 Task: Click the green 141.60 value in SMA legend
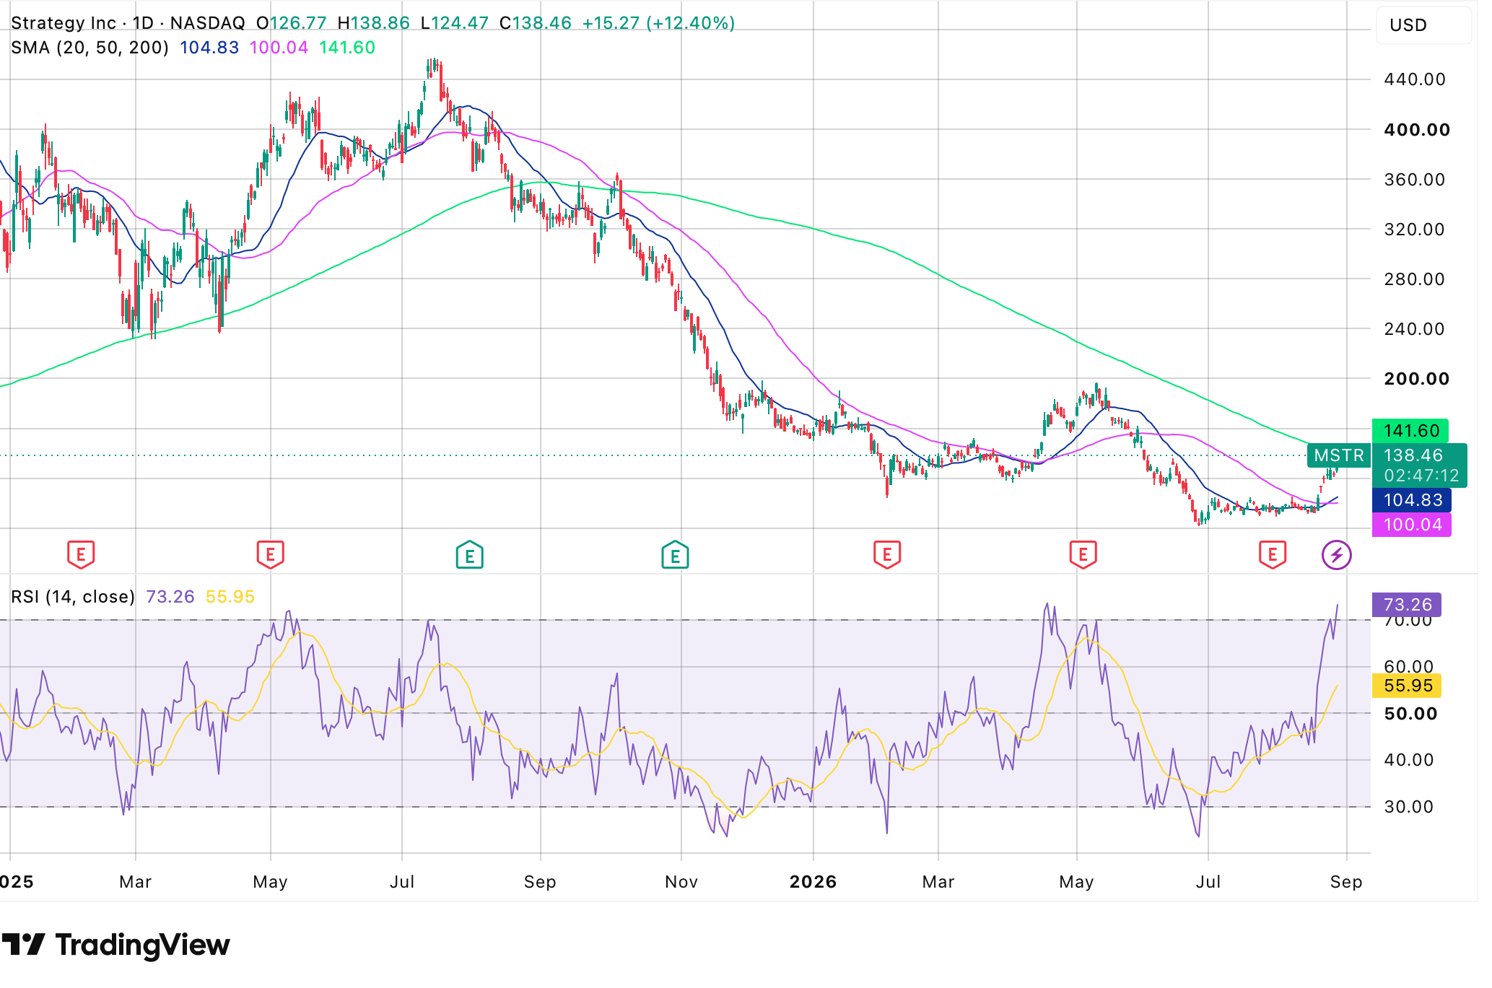pos(347,48)
